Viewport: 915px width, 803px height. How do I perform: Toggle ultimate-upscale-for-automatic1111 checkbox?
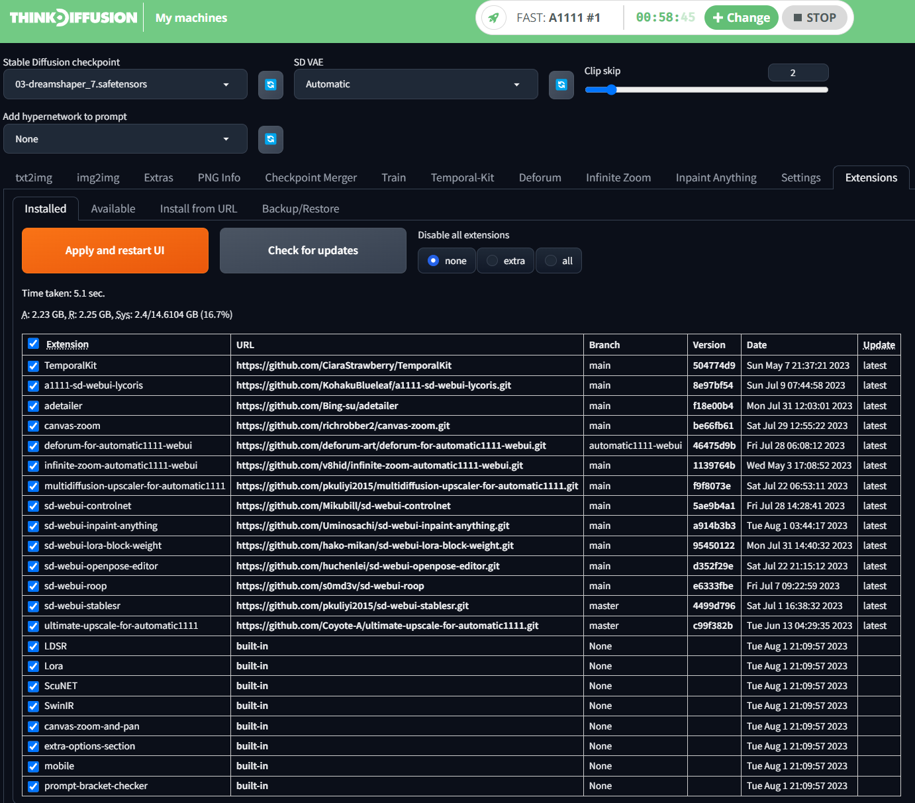(33, 626)
